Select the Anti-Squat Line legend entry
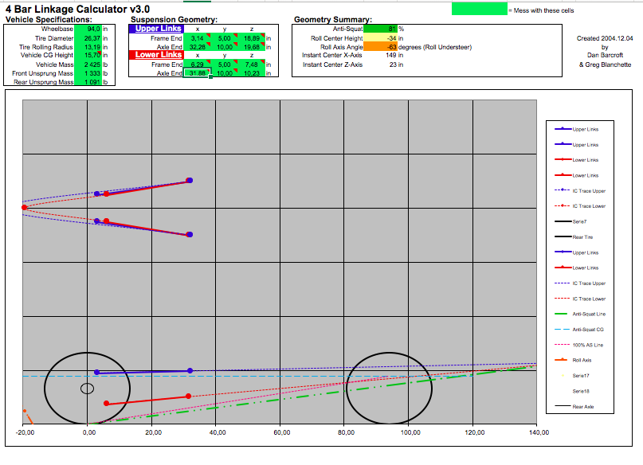The width and height of the screenshot is (643, 465). click(x=580, y=315)
